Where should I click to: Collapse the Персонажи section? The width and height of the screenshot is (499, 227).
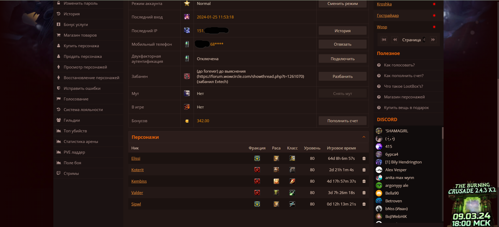[364, 137]
